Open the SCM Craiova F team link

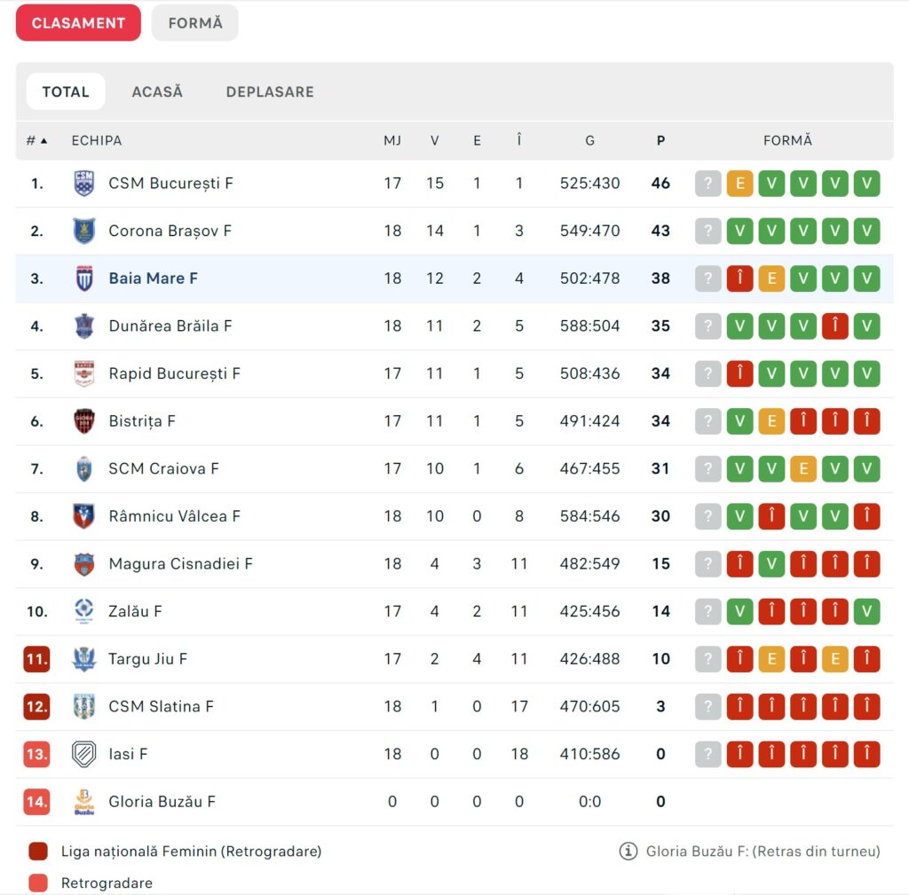point(163,468)
